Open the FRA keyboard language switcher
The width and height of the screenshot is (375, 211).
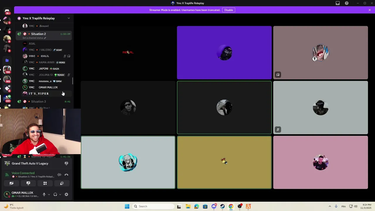coord(343,206)
